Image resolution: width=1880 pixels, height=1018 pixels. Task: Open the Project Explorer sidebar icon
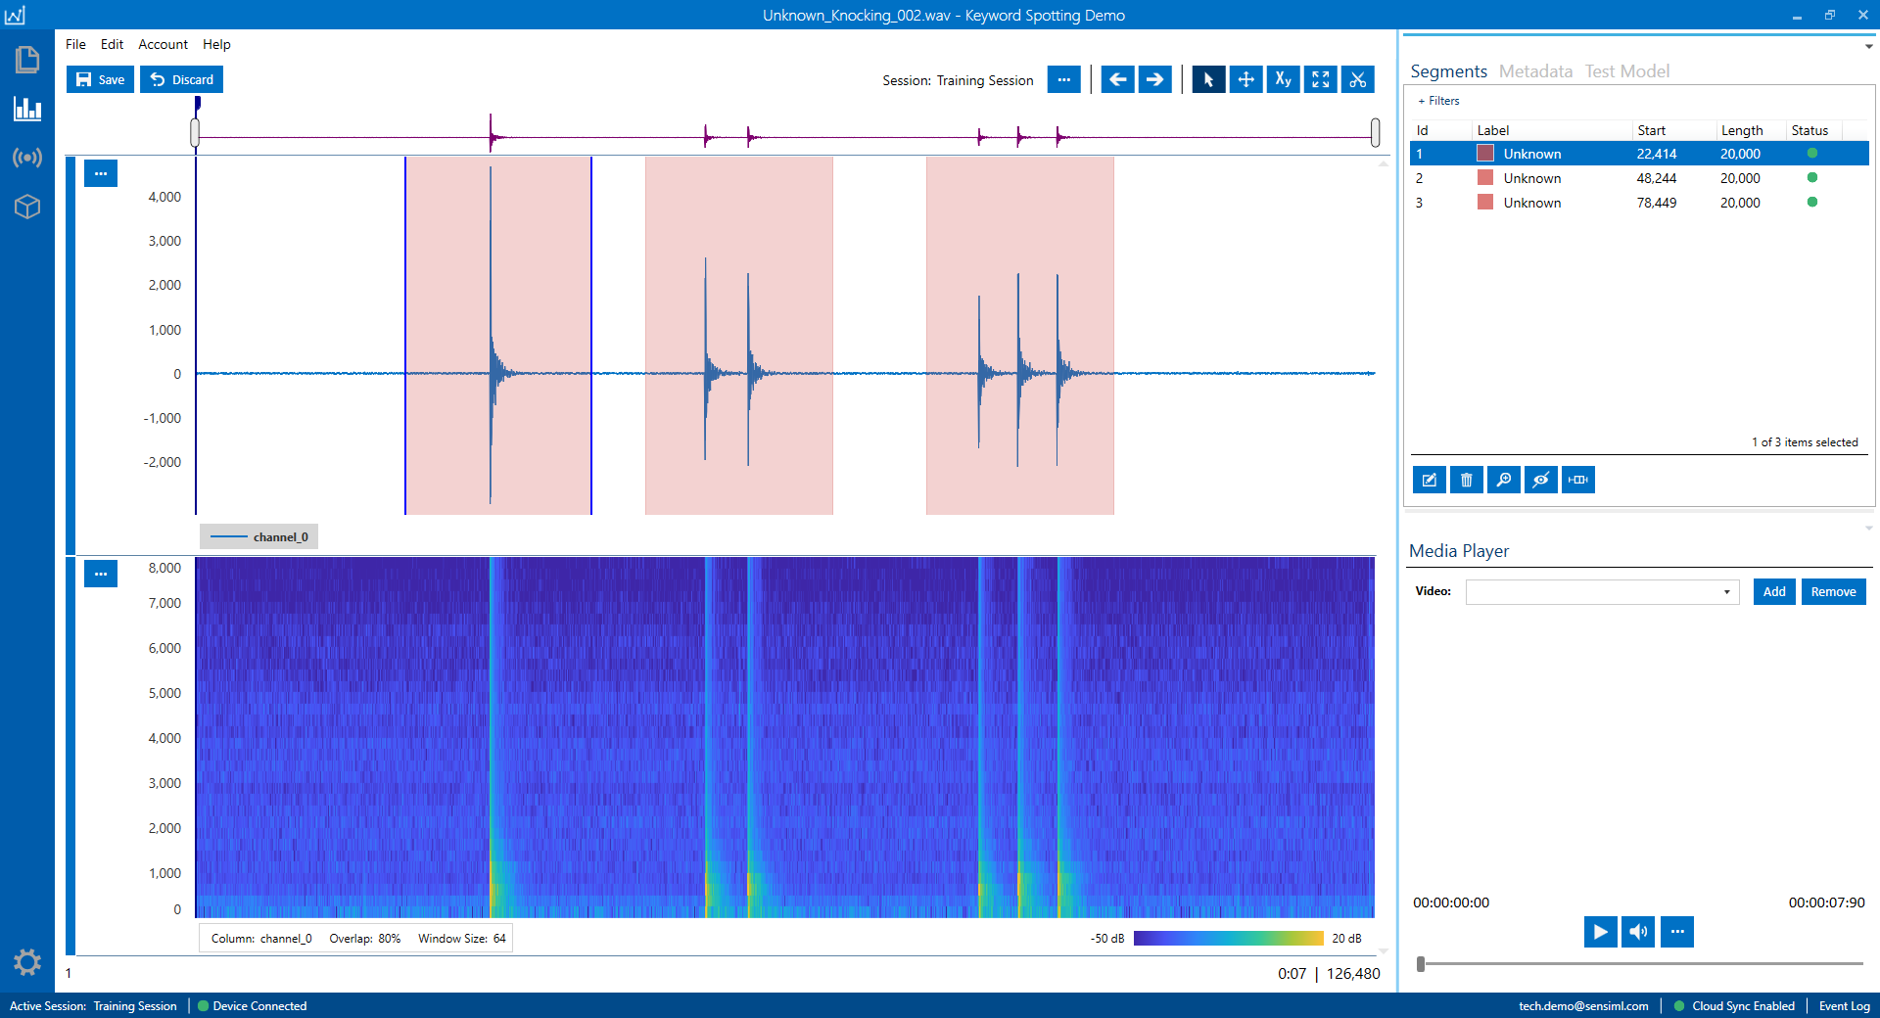[x=27, y=60]
